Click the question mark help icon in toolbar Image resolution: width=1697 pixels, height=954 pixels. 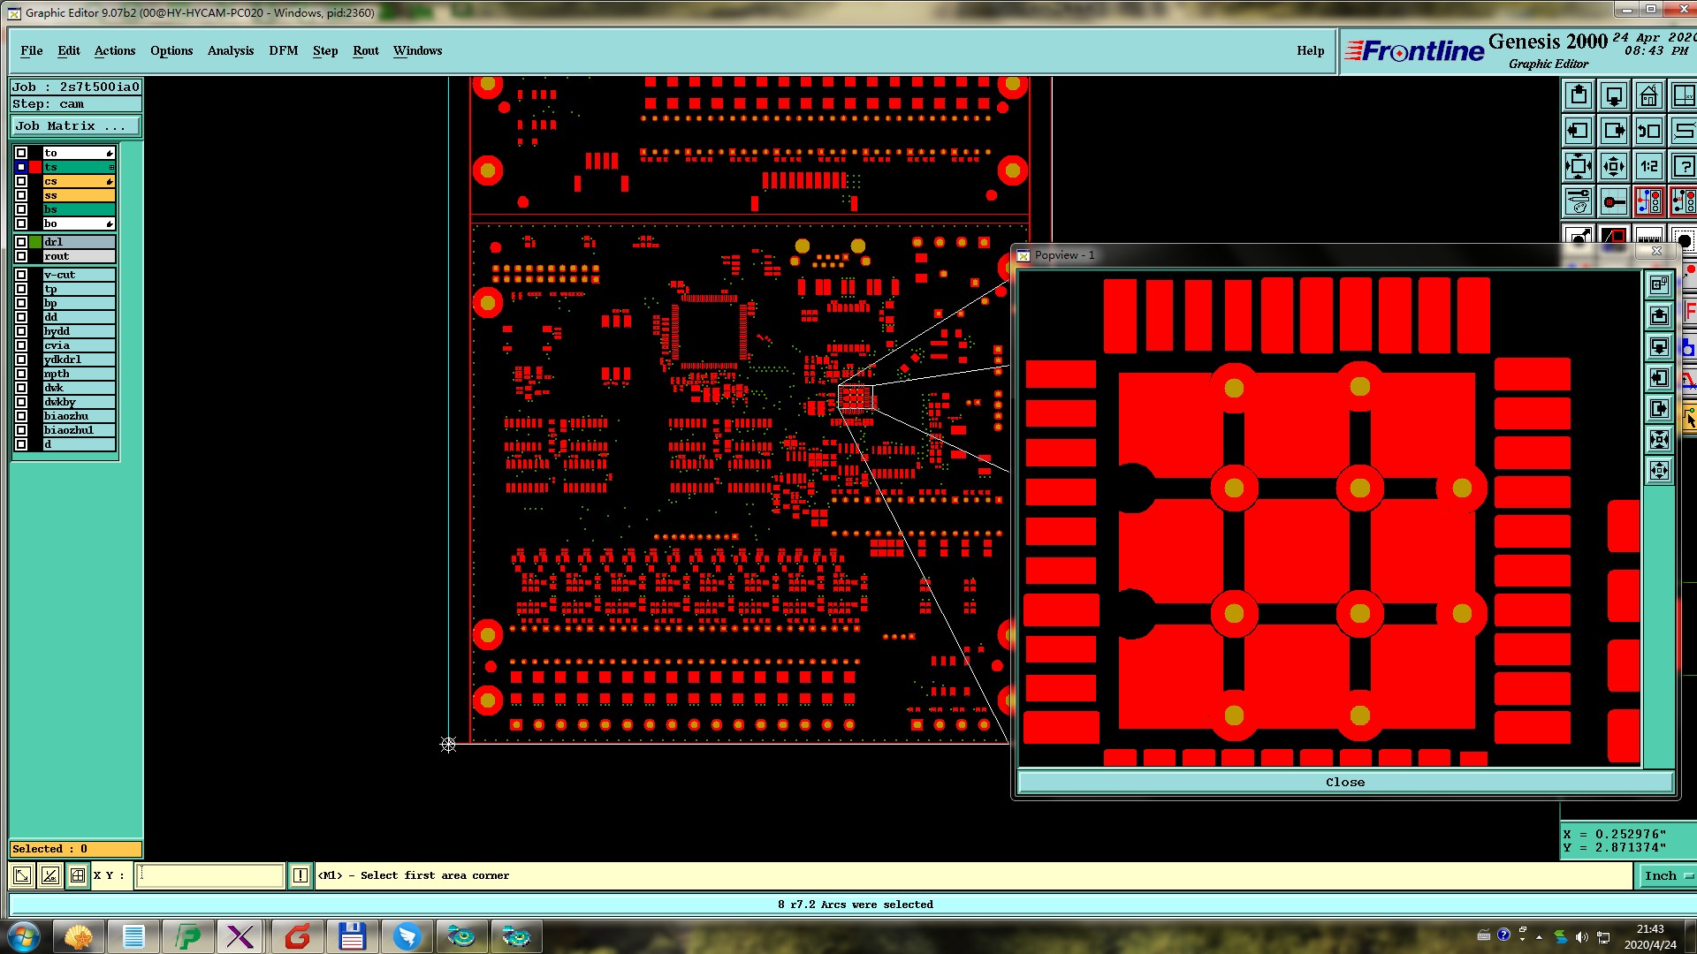[x=1684, y=166]
